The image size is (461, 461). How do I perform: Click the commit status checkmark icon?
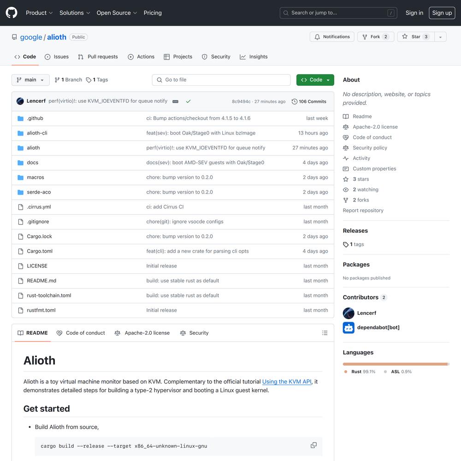point(189,101)
